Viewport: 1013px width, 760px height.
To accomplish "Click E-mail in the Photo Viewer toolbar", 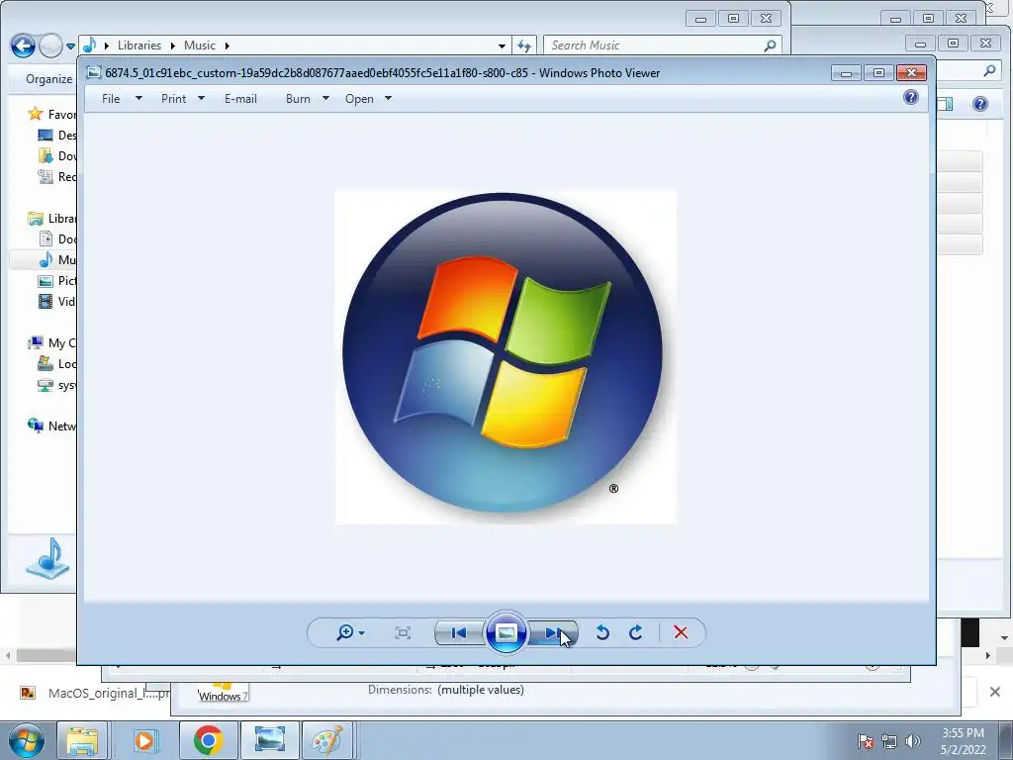I will coord(240,99).
